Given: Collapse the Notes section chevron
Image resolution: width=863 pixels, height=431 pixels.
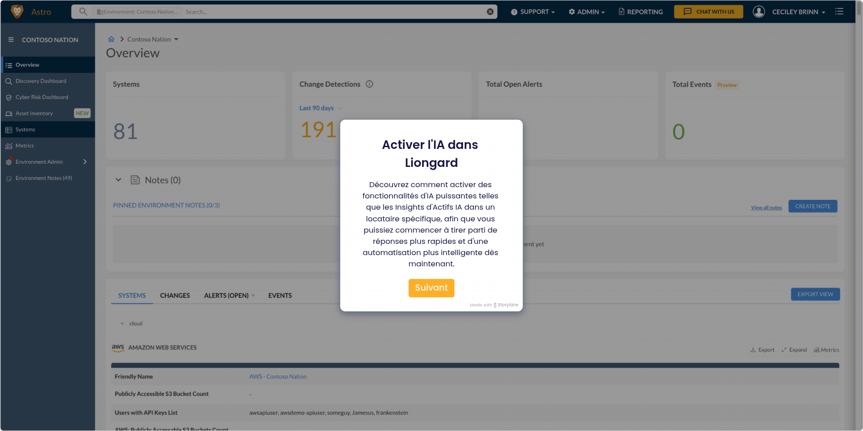Looking at the screenshot, I should (x=119, y=180).
